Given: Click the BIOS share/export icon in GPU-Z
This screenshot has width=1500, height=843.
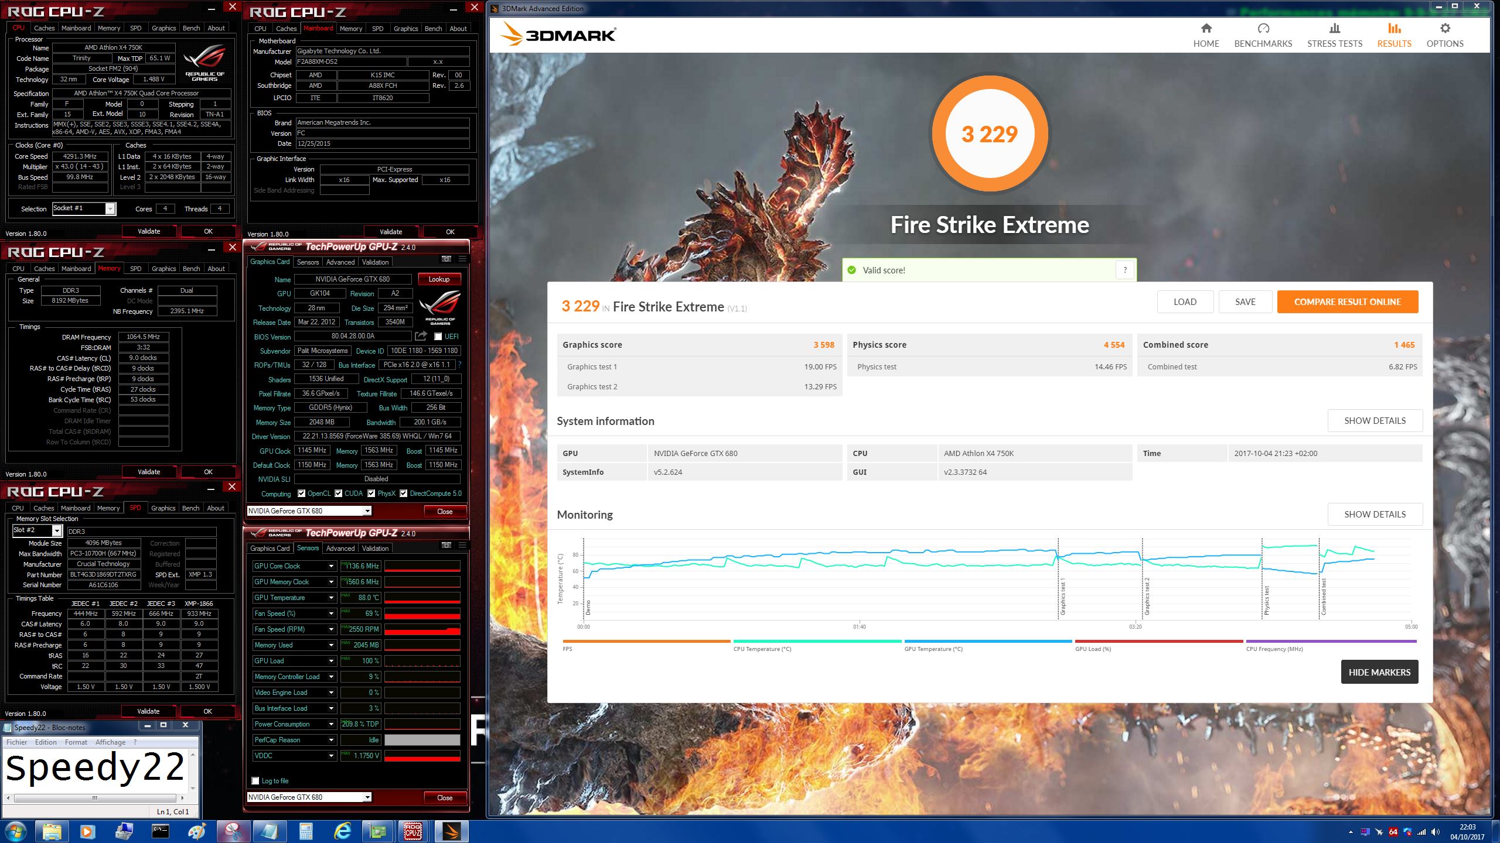Looking at the screenshot, I should pyautogui.click(x=421, y=336).
